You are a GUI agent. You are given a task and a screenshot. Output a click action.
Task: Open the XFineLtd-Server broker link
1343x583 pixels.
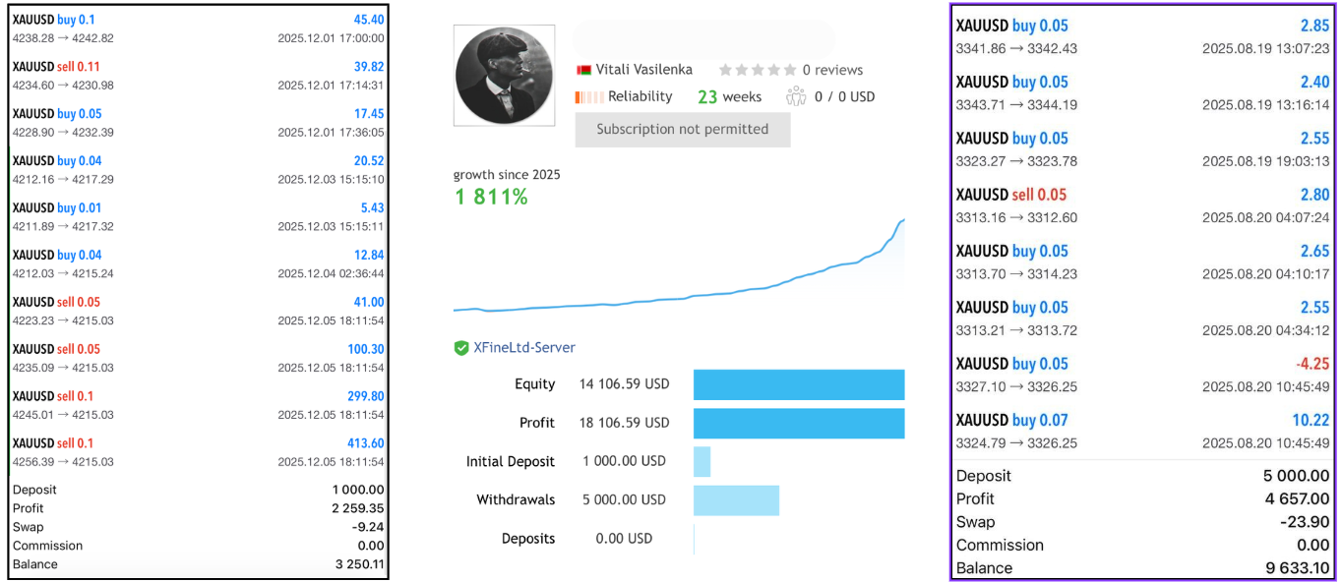[524, 347]
